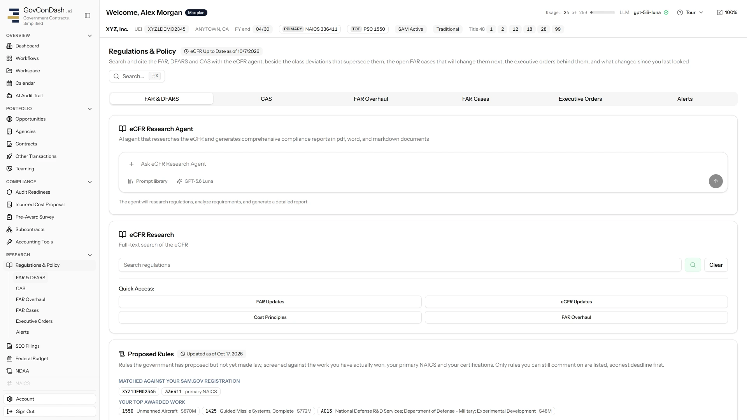This screenshot has height=420, width=747.
Task: Open AI Audit Trail icon
Action: pos(9,96)
